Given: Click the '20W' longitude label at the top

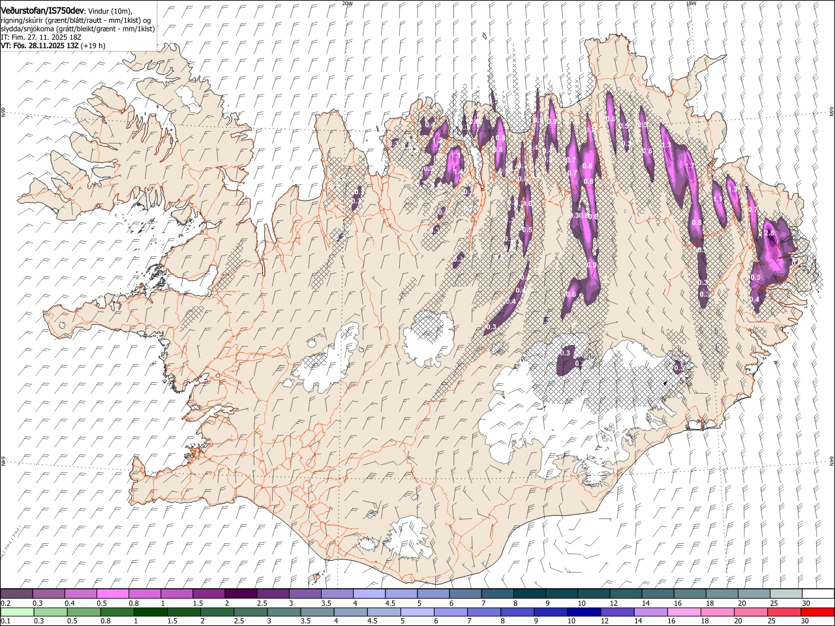Looking at the screenshot, I should [347, 3].
